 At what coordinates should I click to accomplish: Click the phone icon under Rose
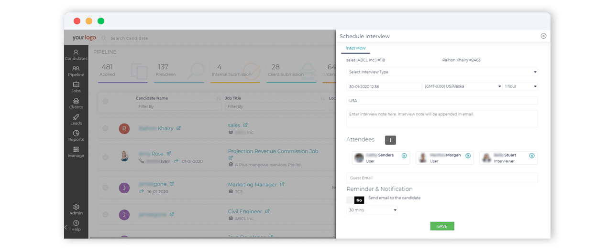click(142, 161)
